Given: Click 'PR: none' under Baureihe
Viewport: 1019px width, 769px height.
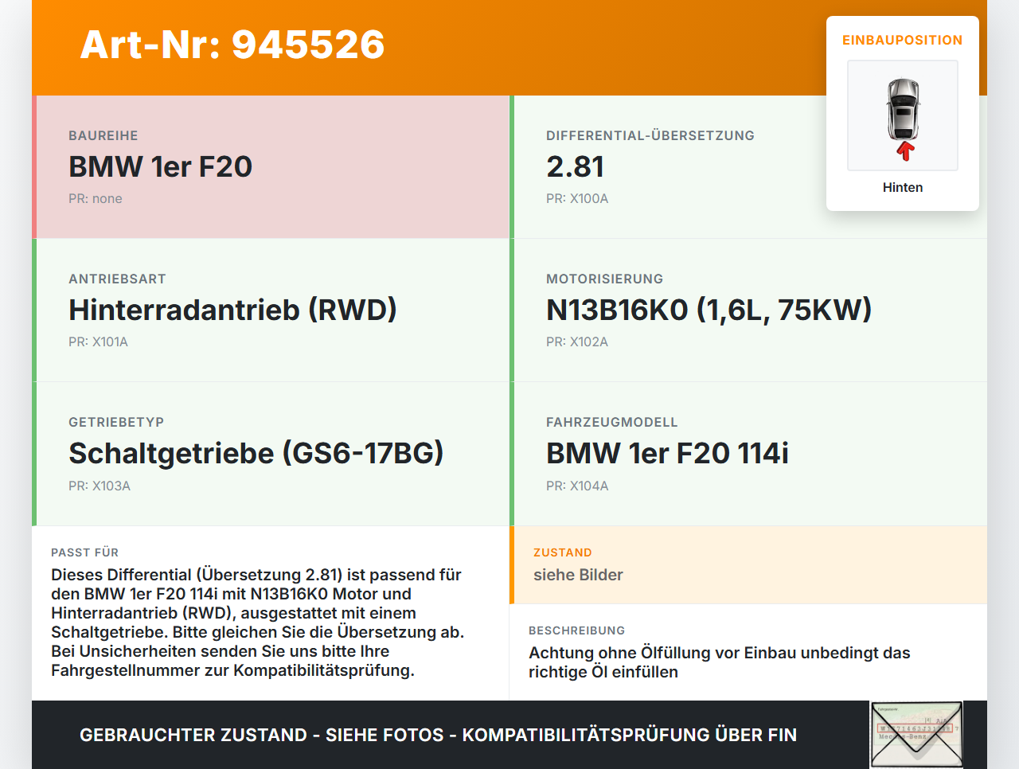Looking at the screenshot, I should pyautogui.click(x=96, y=198).
